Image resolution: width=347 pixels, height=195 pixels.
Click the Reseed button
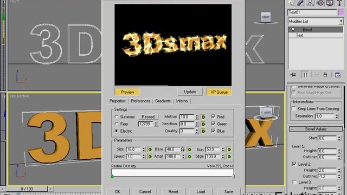click(x=148, y=116)
